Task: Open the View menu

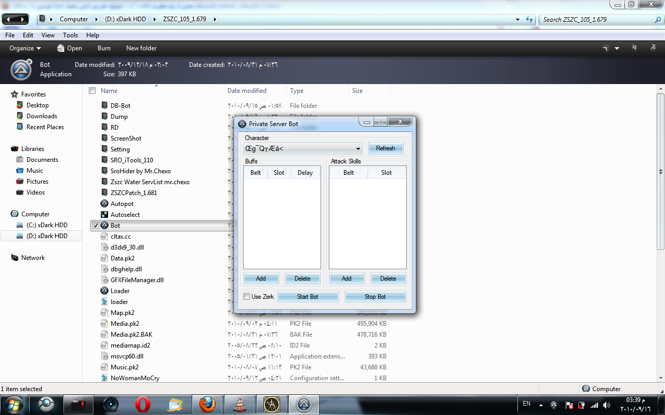Action: [x=48, y=35]
